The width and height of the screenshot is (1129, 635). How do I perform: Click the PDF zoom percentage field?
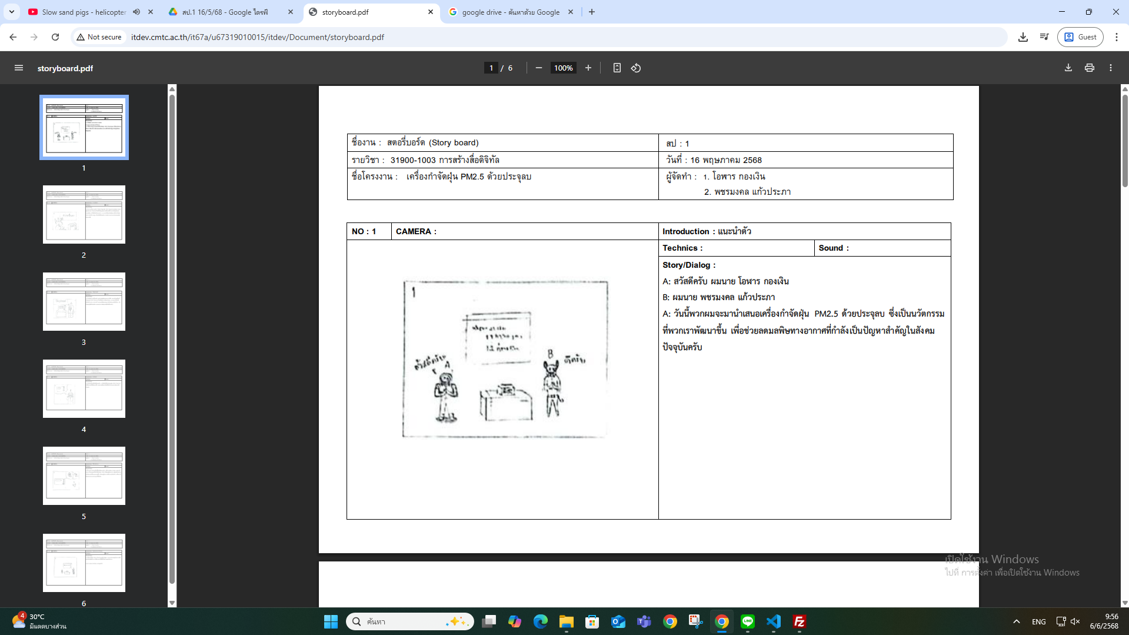tap(562, 68)
